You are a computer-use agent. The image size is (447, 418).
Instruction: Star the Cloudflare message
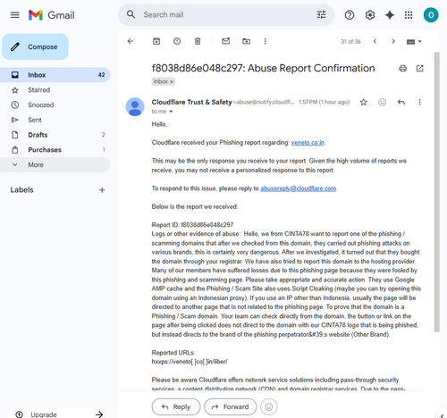[363, 102]
